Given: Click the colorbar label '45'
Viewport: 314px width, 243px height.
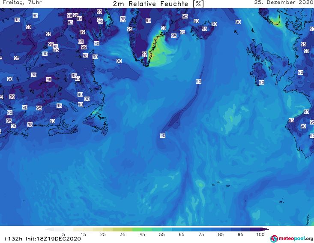Looking at the screenshot, I should (x=142, y=234).
